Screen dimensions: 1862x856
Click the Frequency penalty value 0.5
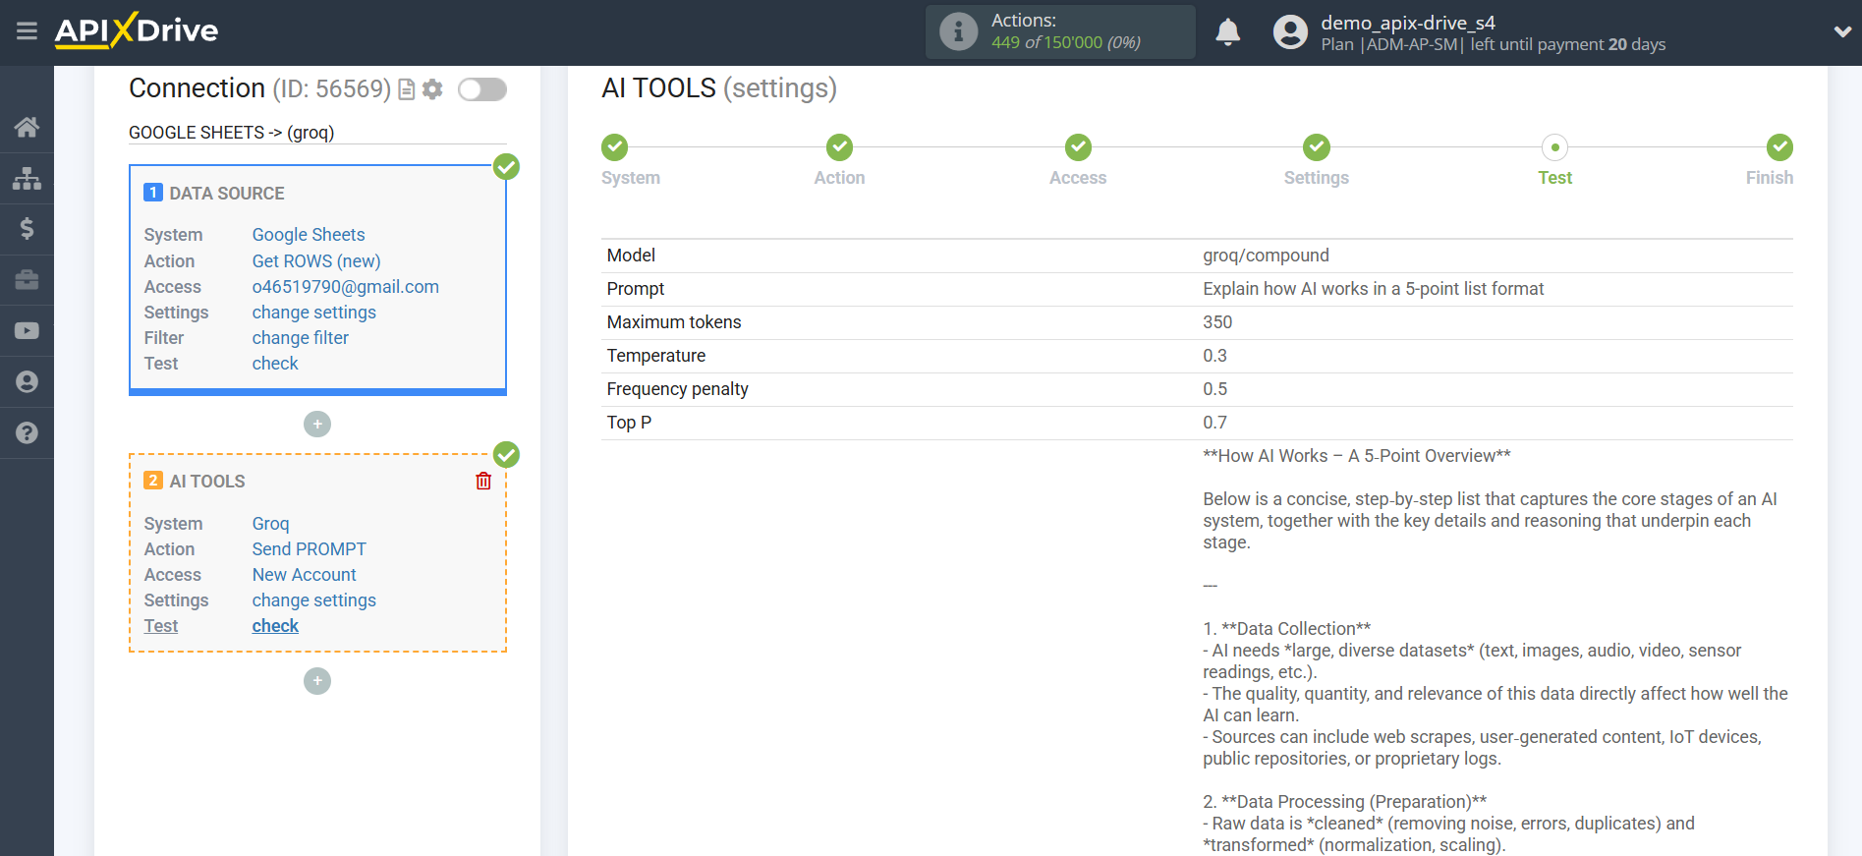coord(1214,389)
